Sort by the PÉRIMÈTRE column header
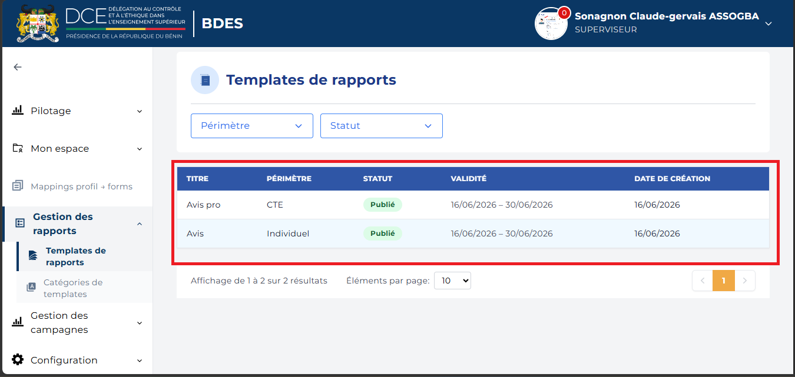Viewport: 795px width, 377px height. (289, 179)
